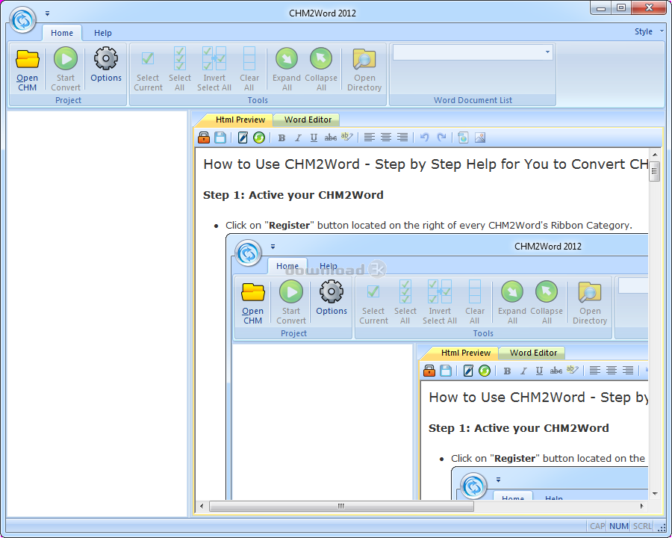
Task: Open the quick access toolbar customize arrow
Action: (x=47, y=13)
